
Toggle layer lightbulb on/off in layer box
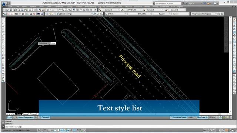50,14
